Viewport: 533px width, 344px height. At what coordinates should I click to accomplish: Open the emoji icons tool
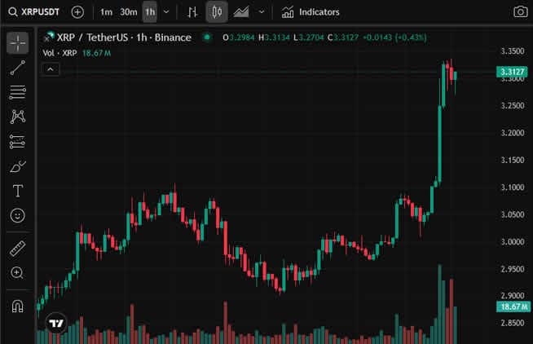click(x=18, y=215)
